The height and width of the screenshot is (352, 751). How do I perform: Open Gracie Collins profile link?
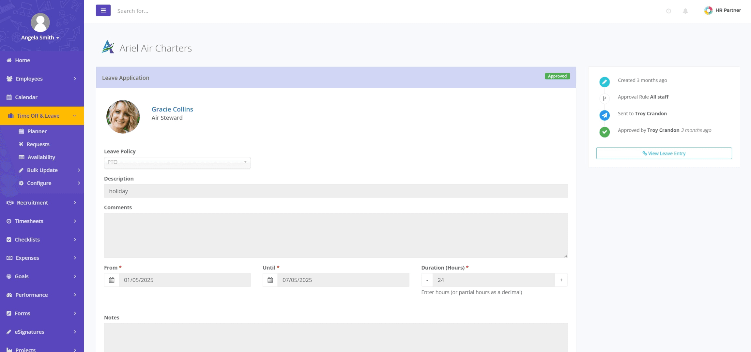click(172, 109)
